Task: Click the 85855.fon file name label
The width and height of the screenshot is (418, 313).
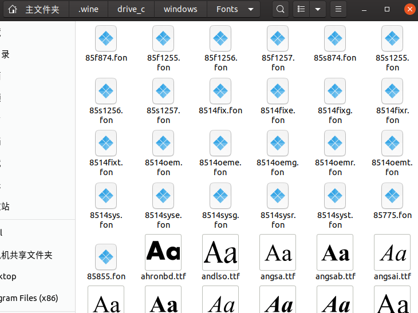Action: click(x=106, y=276)
